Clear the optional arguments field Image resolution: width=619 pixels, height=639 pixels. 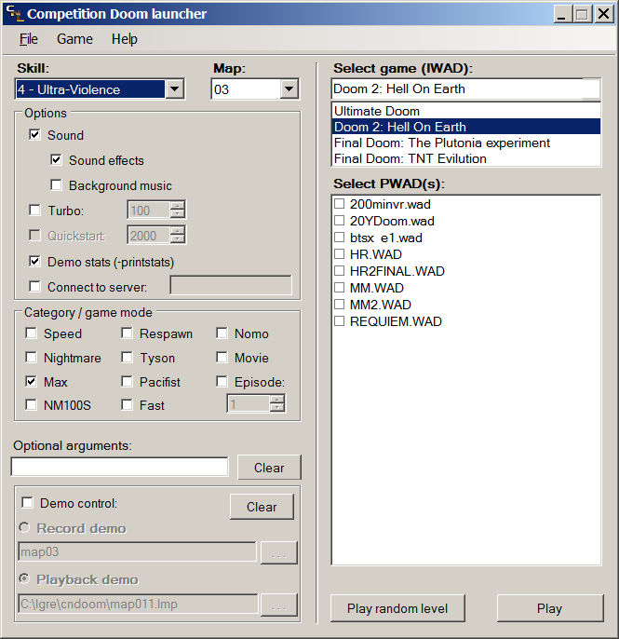point(269,468)
